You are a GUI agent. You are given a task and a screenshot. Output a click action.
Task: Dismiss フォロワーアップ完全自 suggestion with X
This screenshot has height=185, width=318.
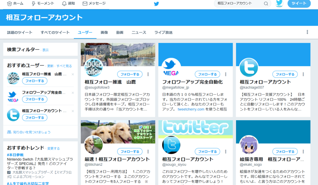tap(73, 93)
